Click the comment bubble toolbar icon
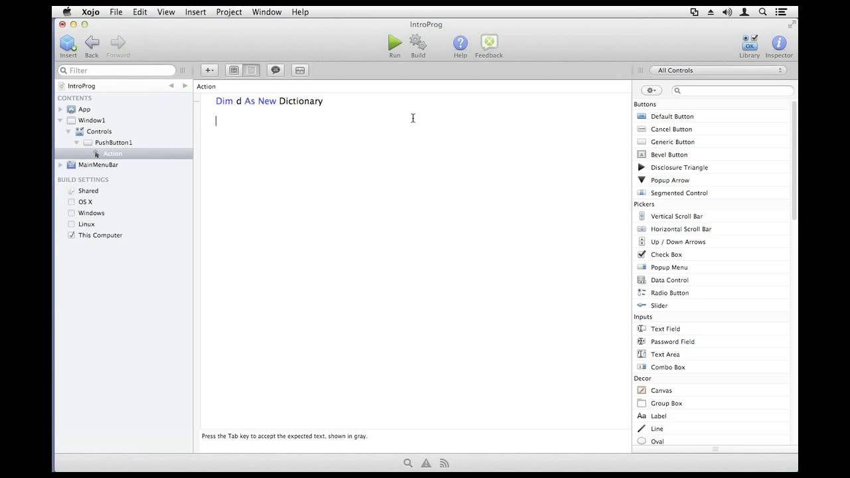Viewport: 850px width, 478px height. point(276,70)
